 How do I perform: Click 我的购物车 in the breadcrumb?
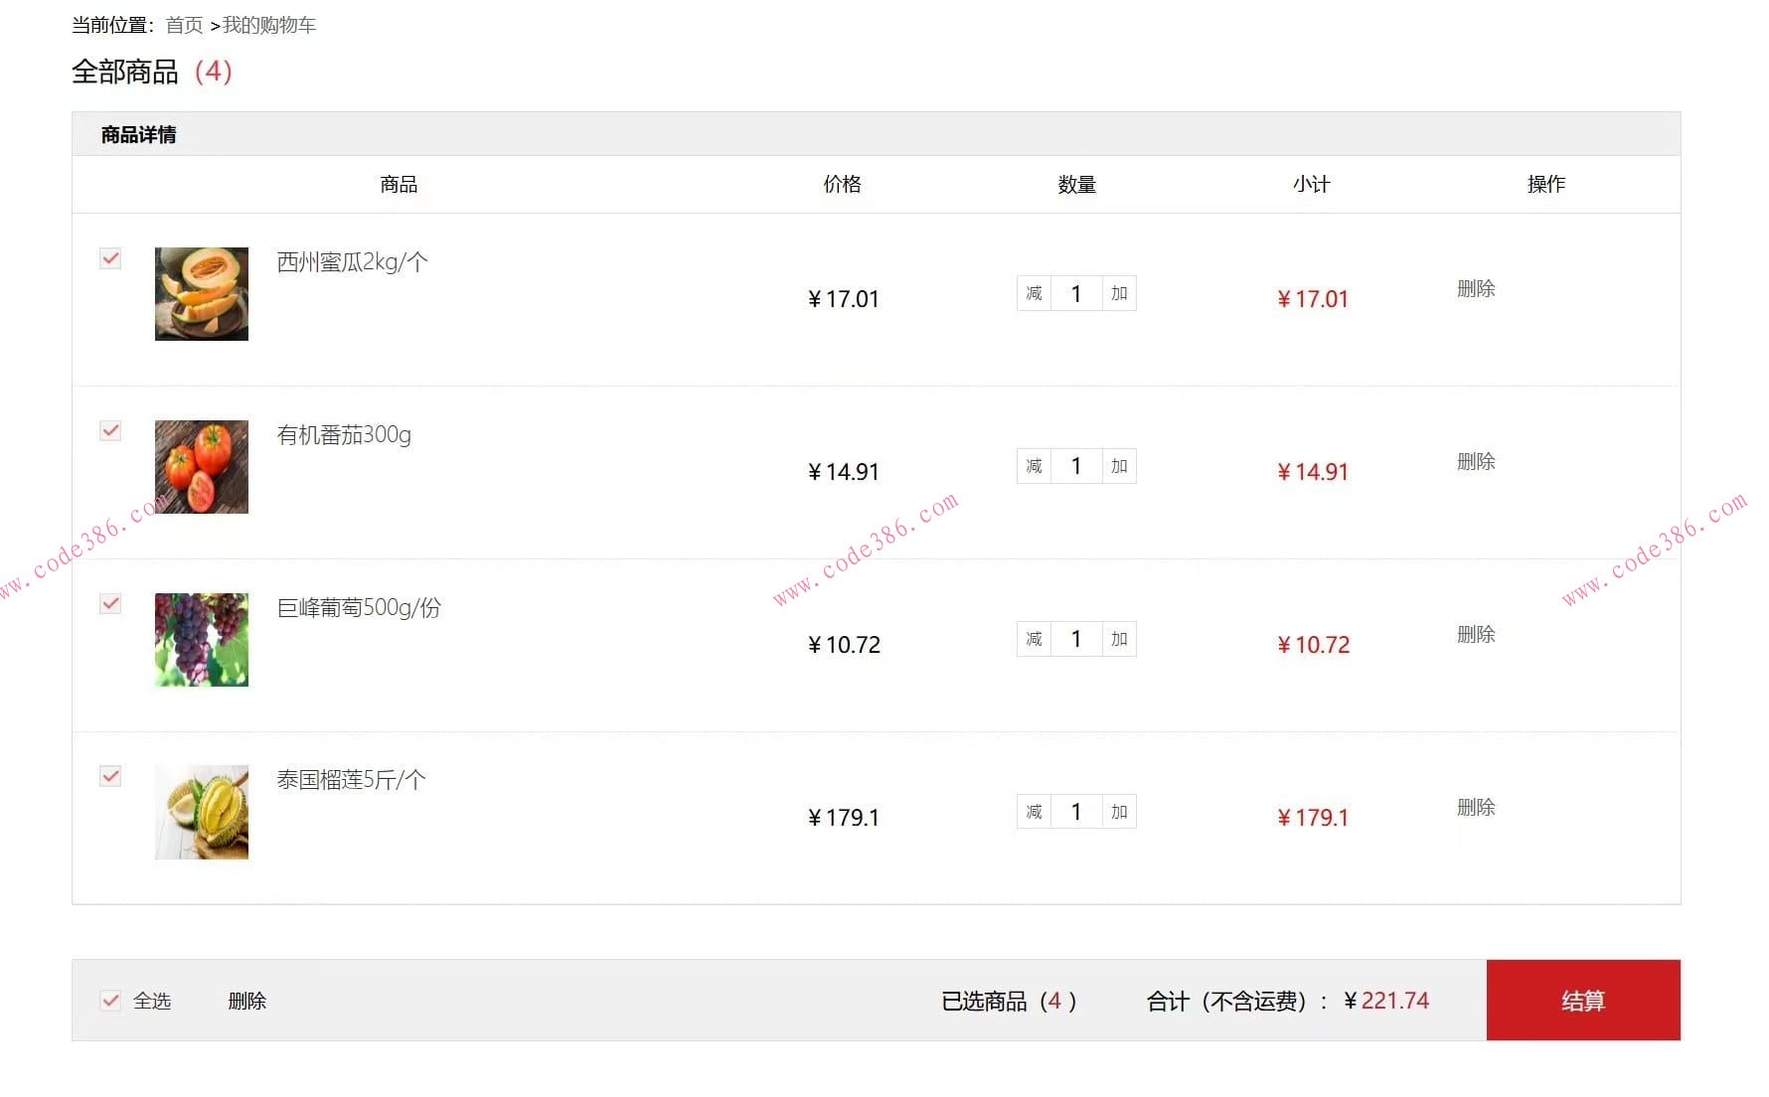268,25
